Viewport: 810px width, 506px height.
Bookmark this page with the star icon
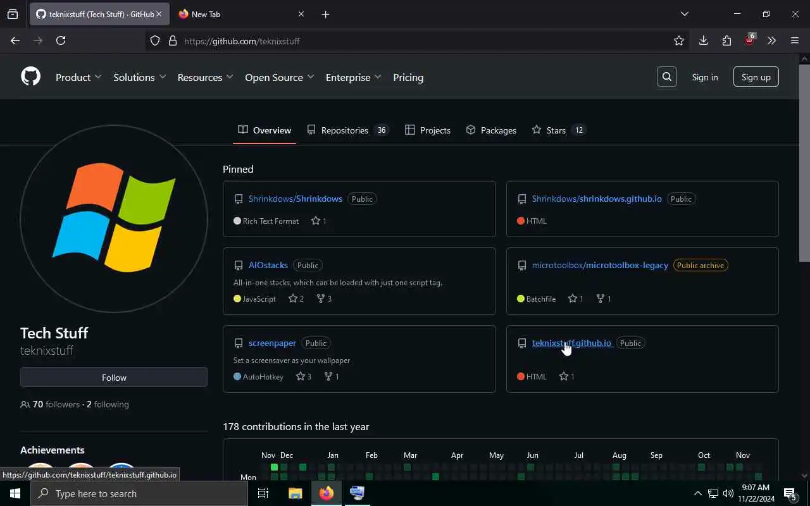coord(679,40)
